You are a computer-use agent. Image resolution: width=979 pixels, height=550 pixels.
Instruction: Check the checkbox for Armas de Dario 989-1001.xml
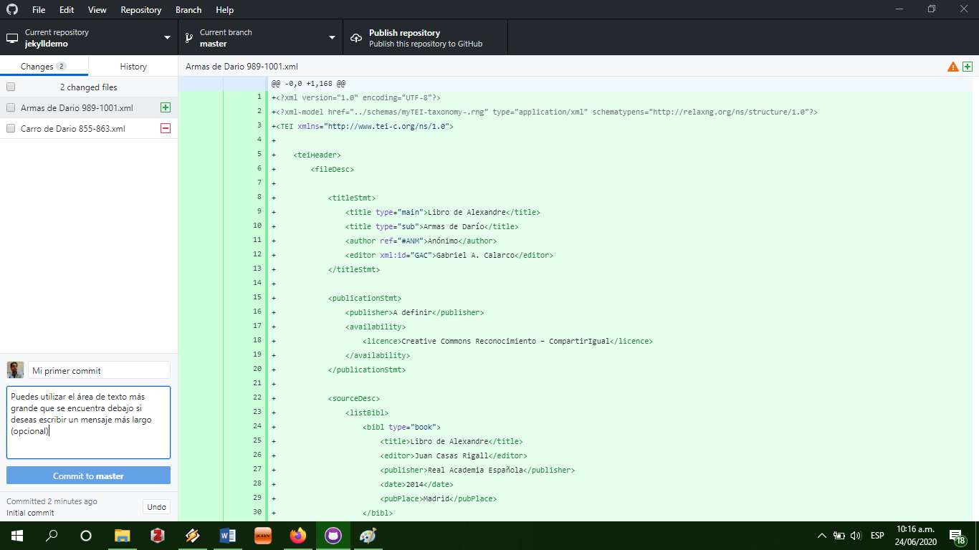coord(10,106)
